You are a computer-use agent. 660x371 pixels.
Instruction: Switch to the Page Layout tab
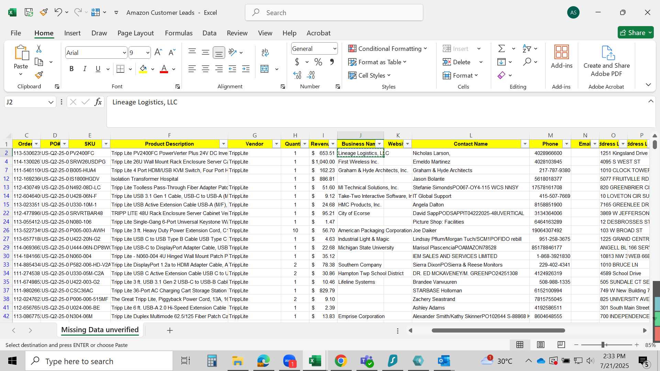135,33
